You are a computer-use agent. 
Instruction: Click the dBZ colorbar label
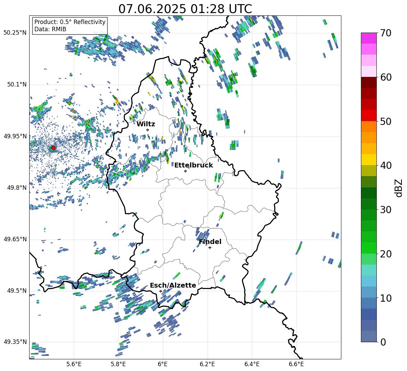click(399, 188)
